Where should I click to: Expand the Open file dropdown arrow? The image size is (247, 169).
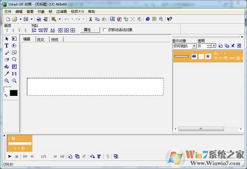[20, 19]
